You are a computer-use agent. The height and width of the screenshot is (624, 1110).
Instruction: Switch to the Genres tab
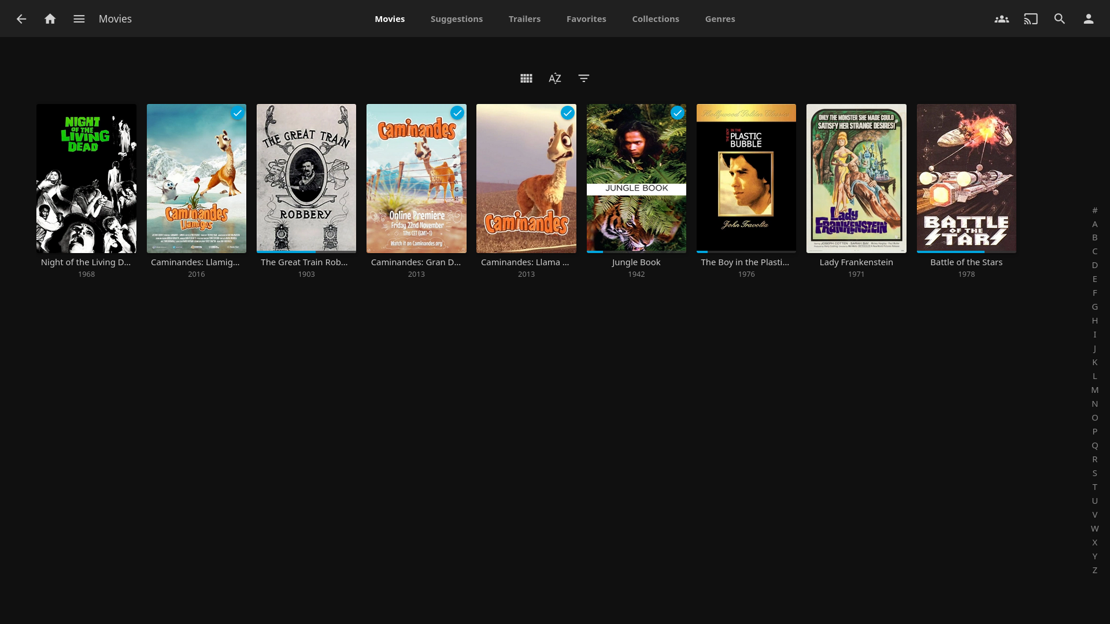click(x=720, y=18)
